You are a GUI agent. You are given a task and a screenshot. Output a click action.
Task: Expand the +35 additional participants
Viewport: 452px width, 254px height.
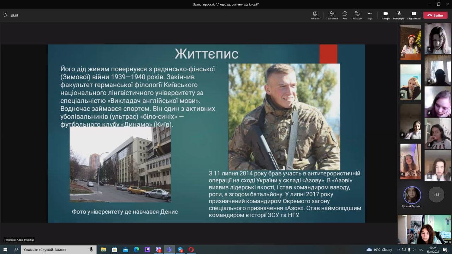tap(436, 194)
